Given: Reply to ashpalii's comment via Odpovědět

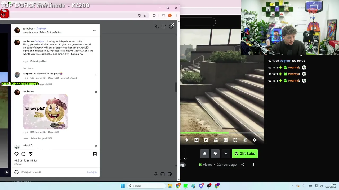Looking at the screenshot, I should click(53, 78).
